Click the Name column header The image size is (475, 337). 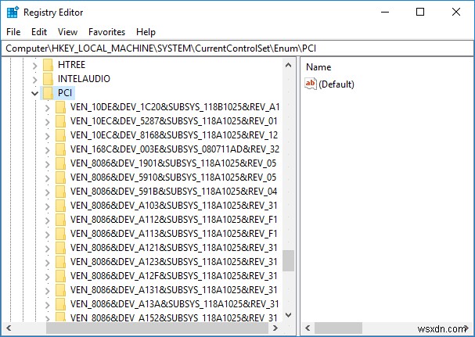pyautogui.click(x=318, y=67)
